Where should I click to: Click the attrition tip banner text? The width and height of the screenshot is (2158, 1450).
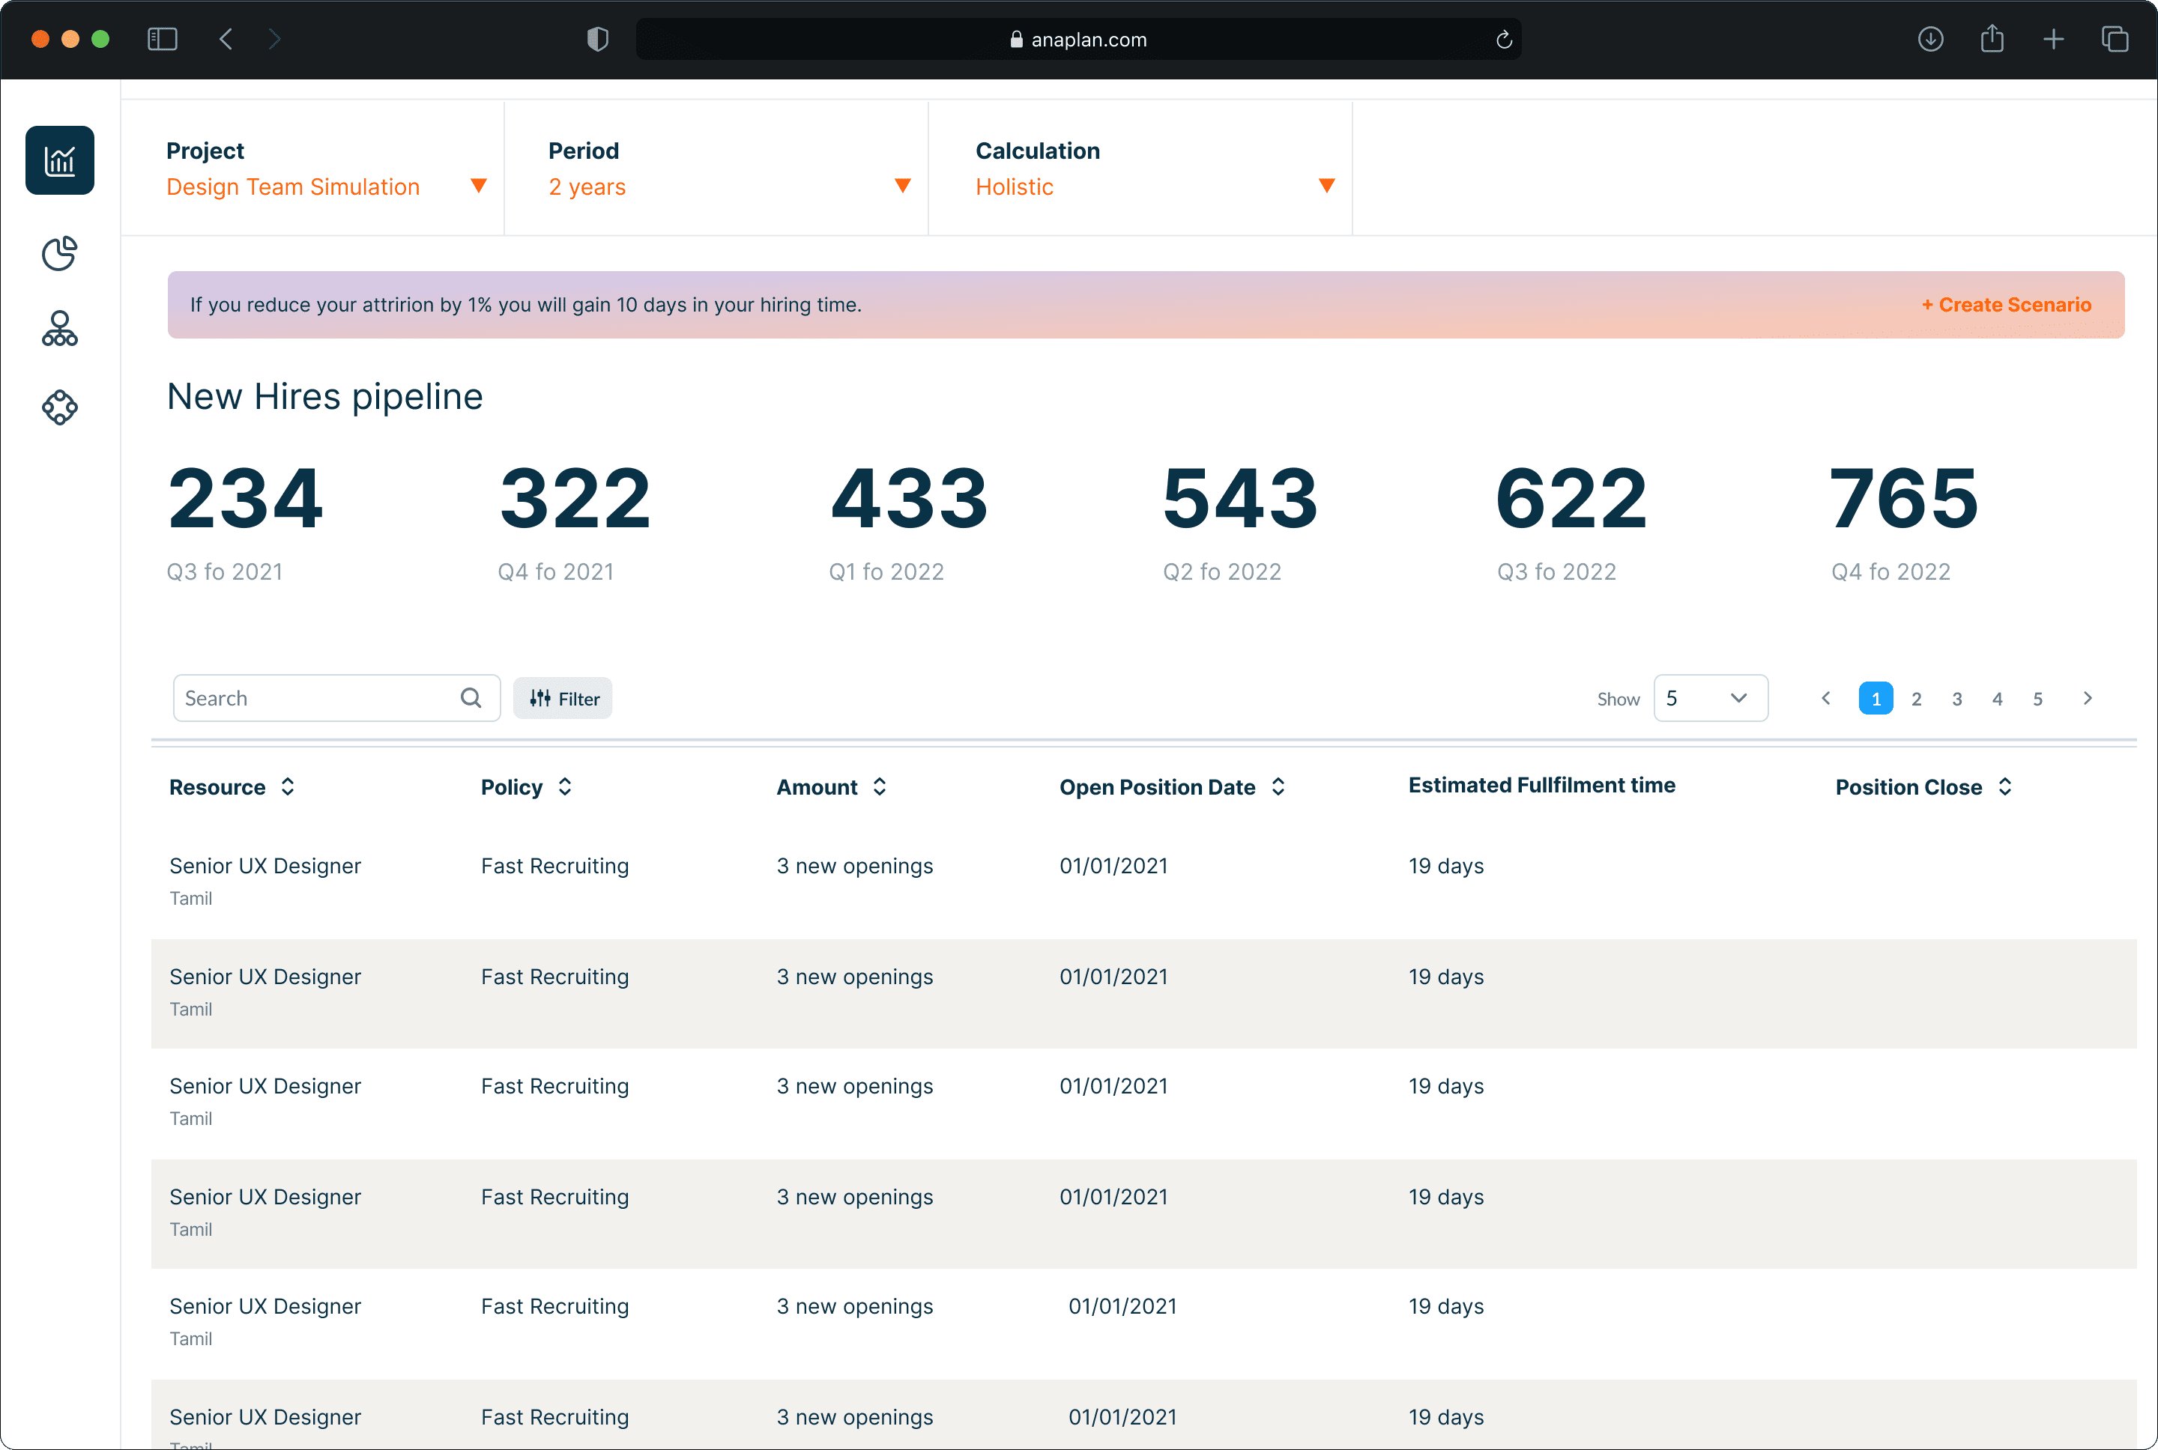525,305
